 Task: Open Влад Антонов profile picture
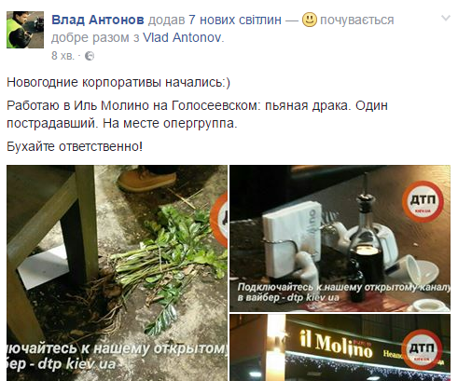pyautogui.click(x=25, y=30)
